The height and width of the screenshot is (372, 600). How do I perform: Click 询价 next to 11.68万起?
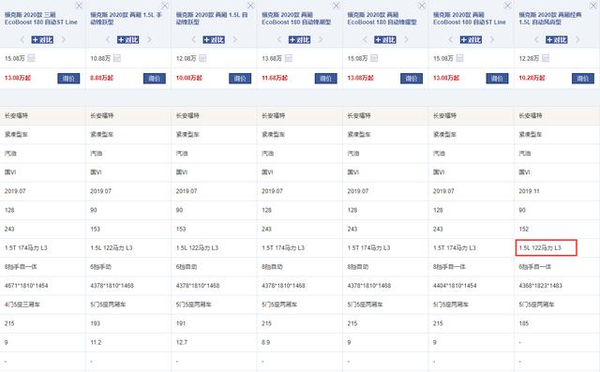326,79
